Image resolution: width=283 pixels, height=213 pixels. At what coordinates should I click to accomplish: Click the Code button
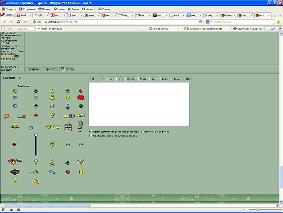point(143,79)
